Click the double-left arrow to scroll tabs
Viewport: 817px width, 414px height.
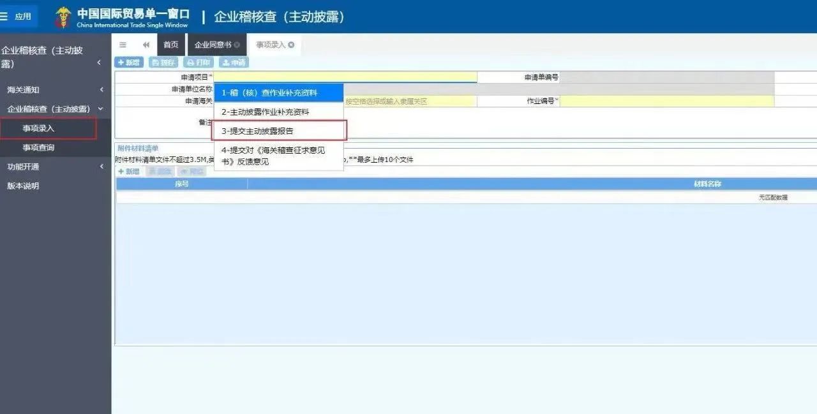pyautogui.click(x=146, y=45)
